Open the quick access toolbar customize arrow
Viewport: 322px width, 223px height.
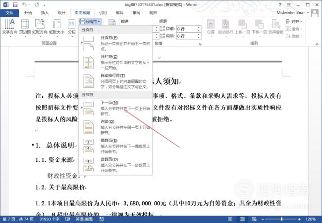click(45, 5)
